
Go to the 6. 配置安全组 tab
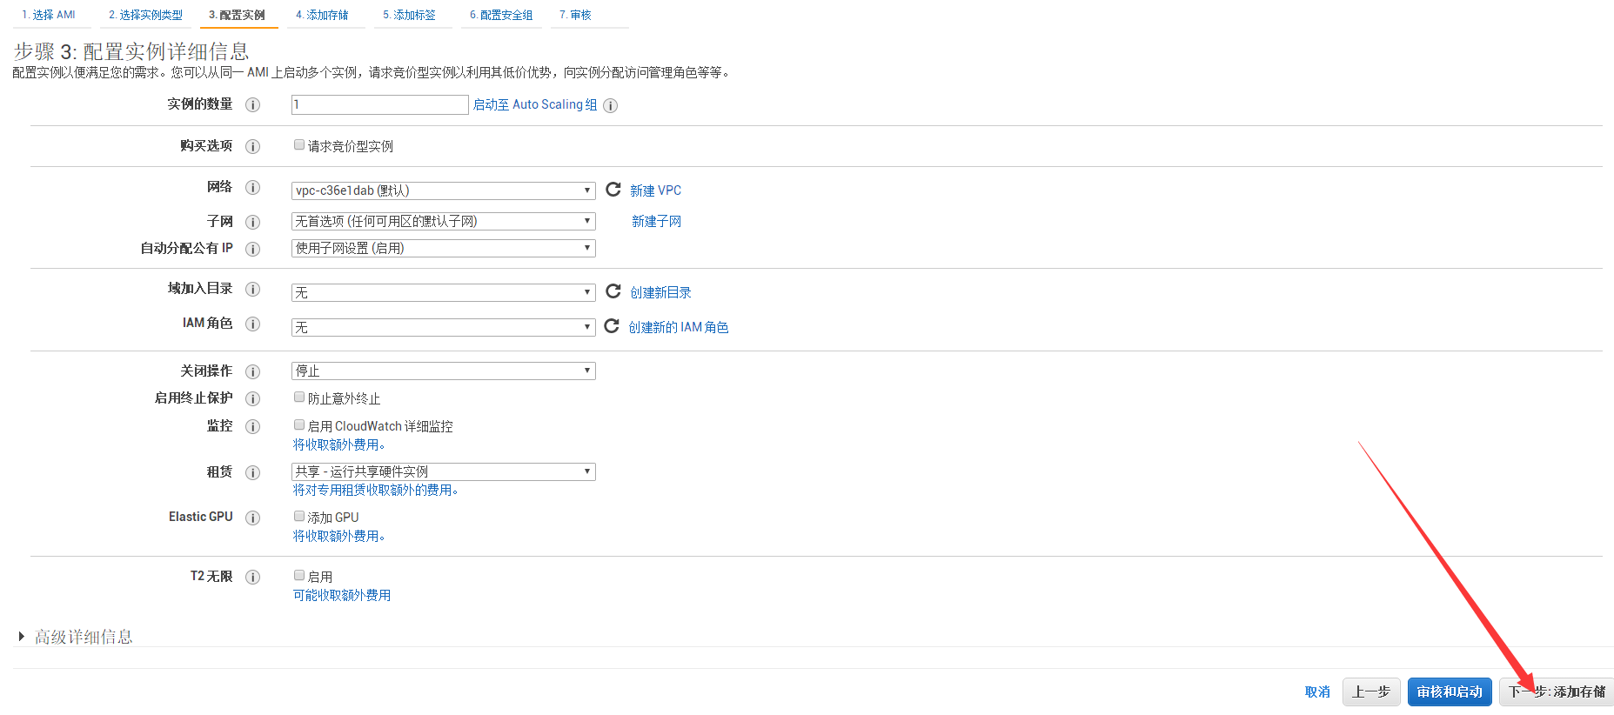(x=501, y=15)
